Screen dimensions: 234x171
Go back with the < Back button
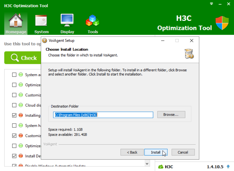tap(132, 152)
